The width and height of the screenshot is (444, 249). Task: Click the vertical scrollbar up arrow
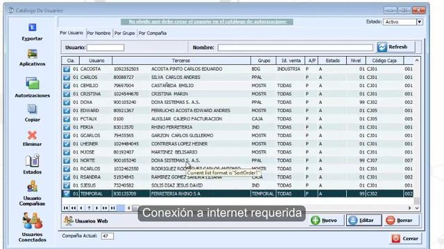[417, 60]
